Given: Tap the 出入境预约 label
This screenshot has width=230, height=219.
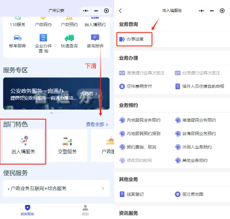Looking at the screenshot, I should click(95, 25).
